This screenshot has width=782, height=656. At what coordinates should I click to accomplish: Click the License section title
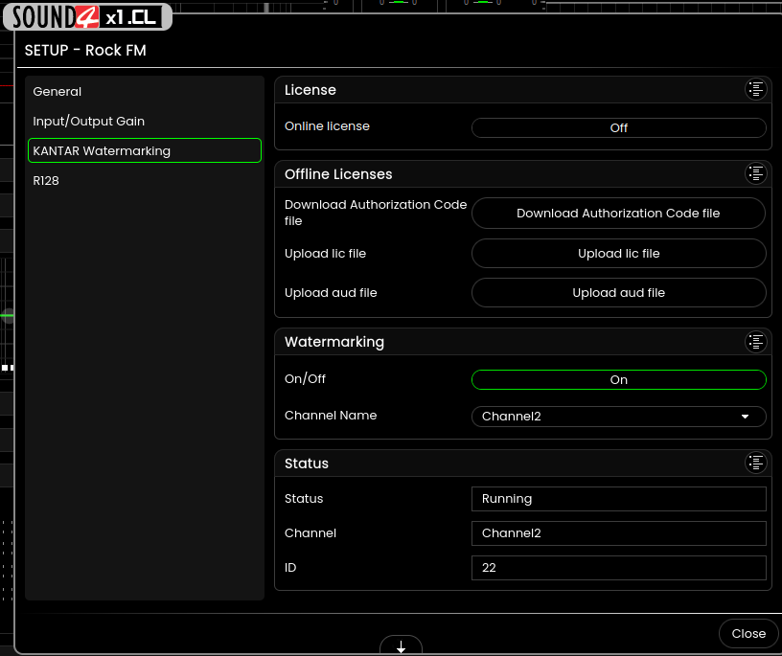click(x=310, y=90)
